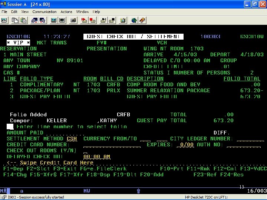267x200 pixels.
Task: Click the Swipe Credit Card Here text
Action: [57, 163]
